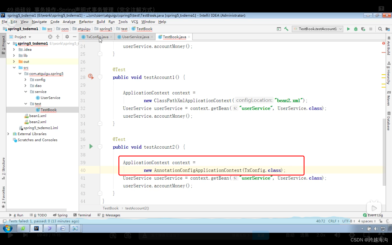This screenshot has height=245, width=392.
Task: Toggle the 1: Project tool window
Action: (3, 45)
